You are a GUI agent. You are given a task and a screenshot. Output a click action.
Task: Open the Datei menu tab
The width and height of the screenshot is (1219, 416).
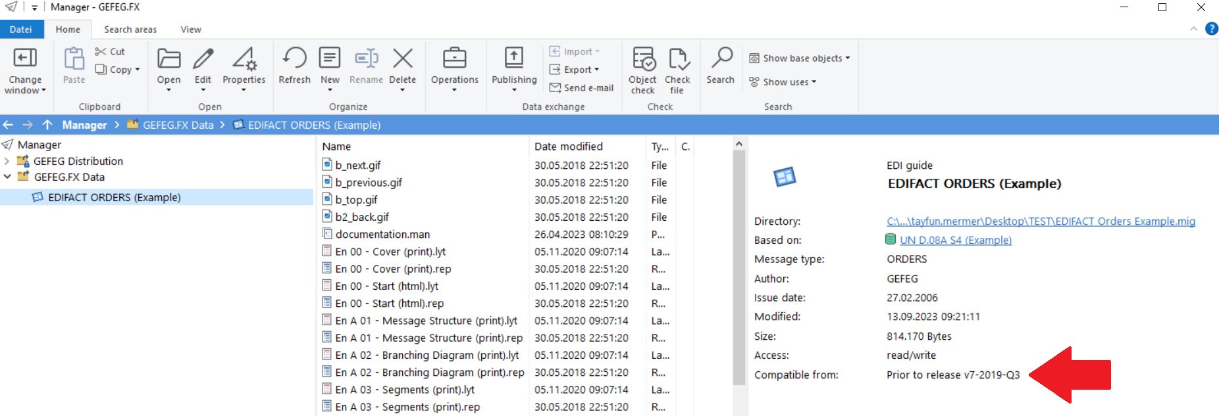click(21, 29)
